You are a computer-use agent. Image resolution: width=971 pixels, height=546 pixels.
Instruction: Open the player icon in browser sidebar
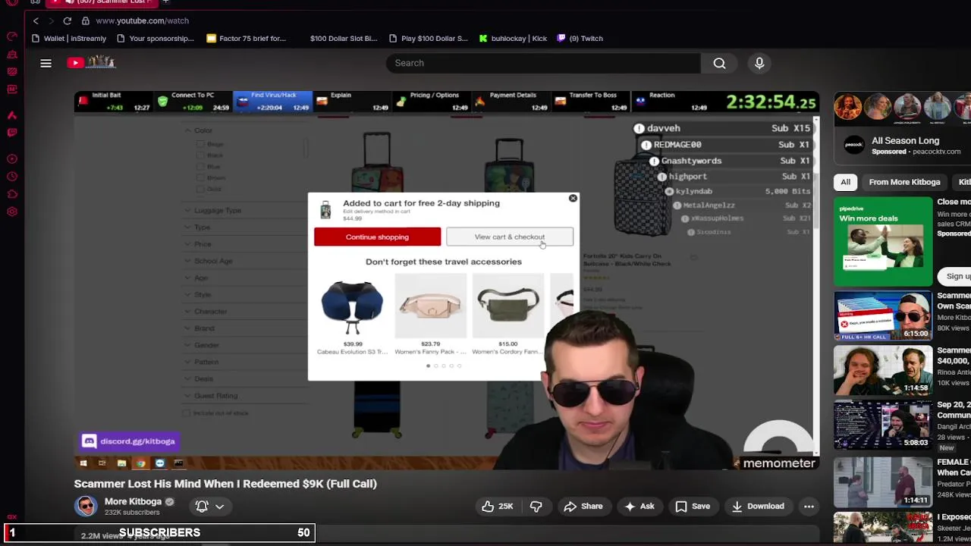tap(12, 158)
